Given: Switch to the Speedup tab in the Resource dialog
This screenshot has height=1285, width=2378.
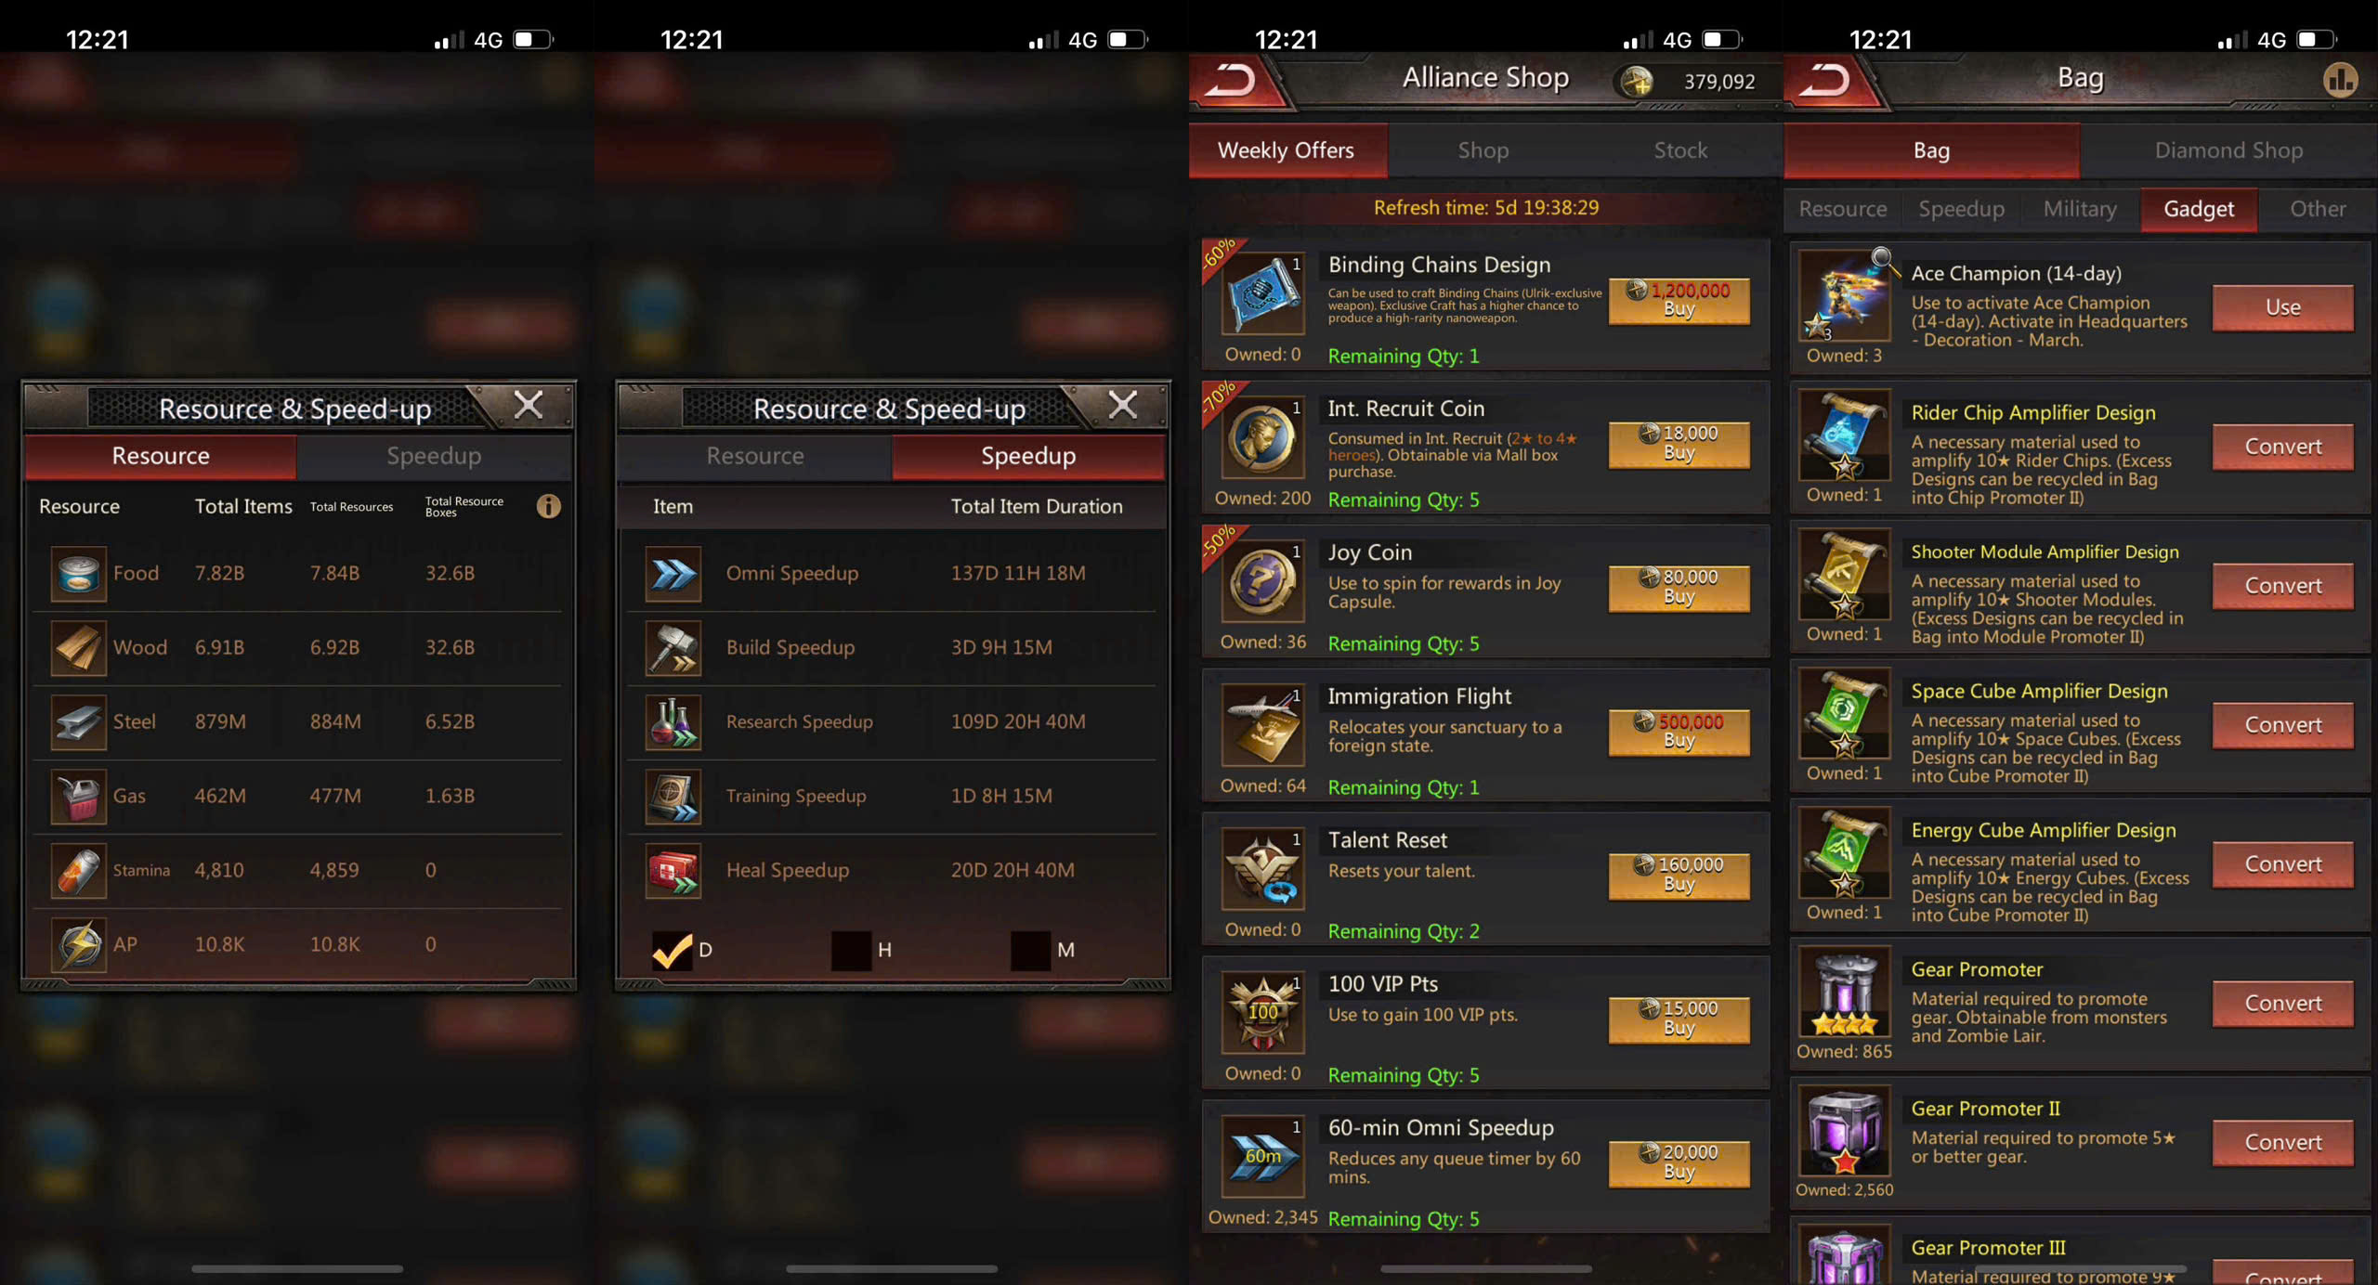Looking at the screenshot, I should (434, 456).
